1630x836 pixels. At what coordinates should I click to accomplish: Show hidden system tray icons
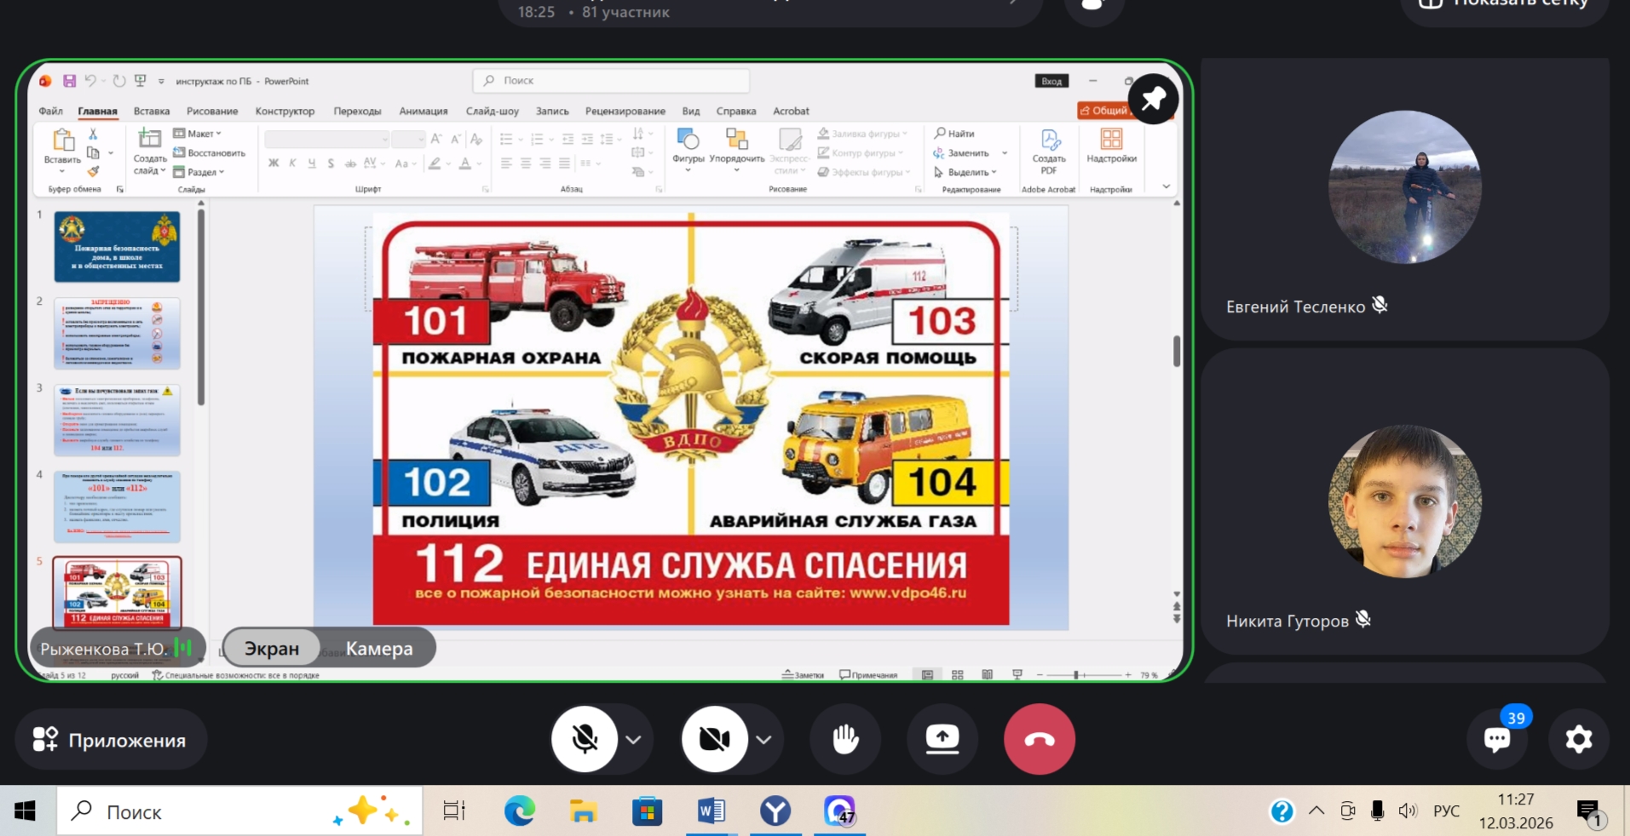(1316, 810)
